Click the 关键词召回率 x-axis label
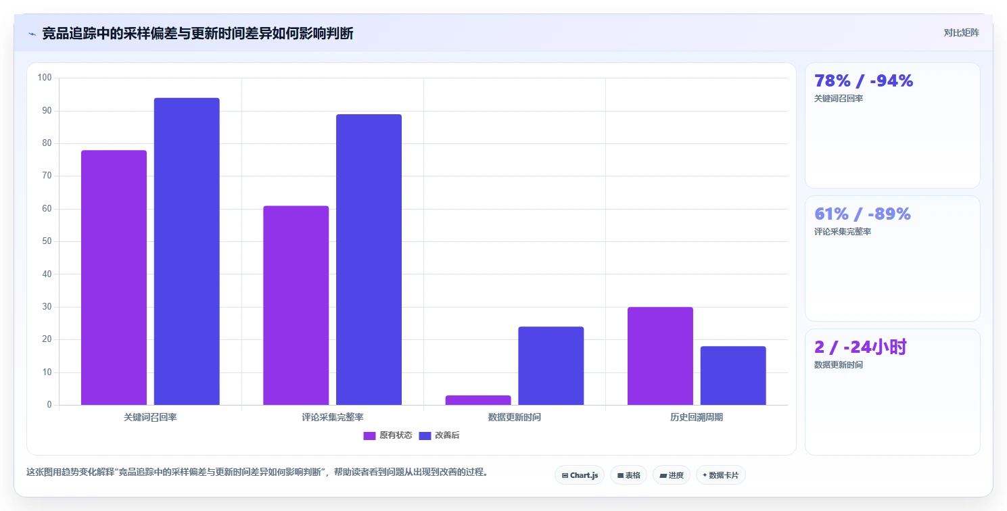Viewport: 1007px width, 511px height. pos(150,418)
